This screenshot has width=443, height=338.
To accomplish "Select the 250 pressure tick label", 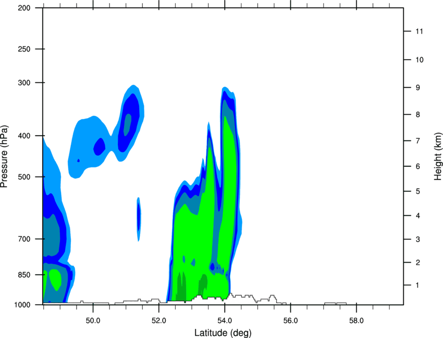I will coord(24,49).
